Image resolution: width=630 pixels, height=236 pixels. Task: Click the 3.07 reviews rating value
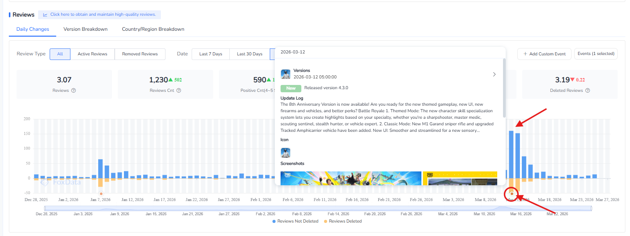[x=64, y=80]
